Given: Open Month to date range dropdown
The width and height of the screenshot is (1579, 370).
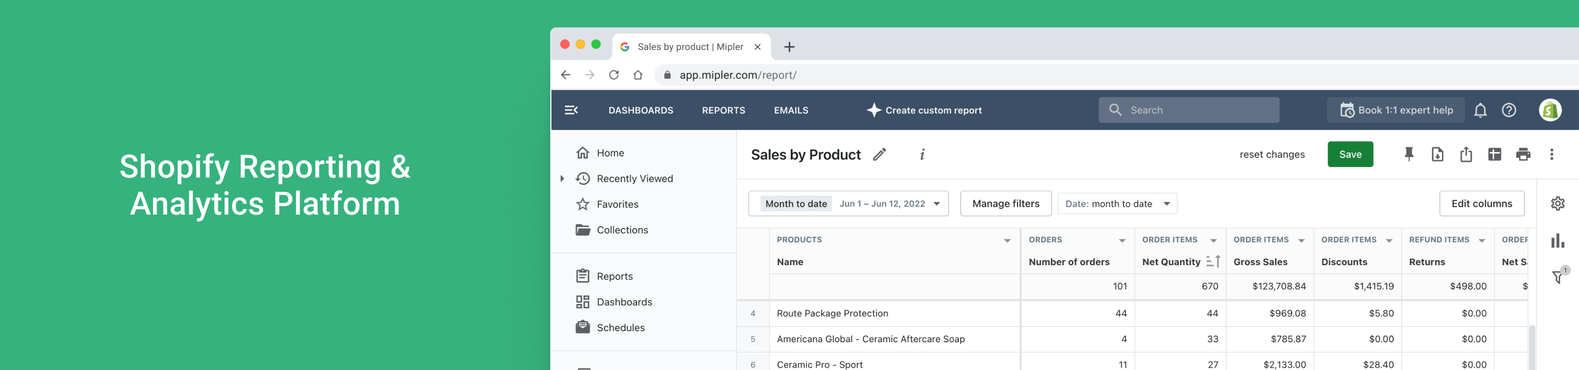Looking at the screenshot, I should coord(848,203).
